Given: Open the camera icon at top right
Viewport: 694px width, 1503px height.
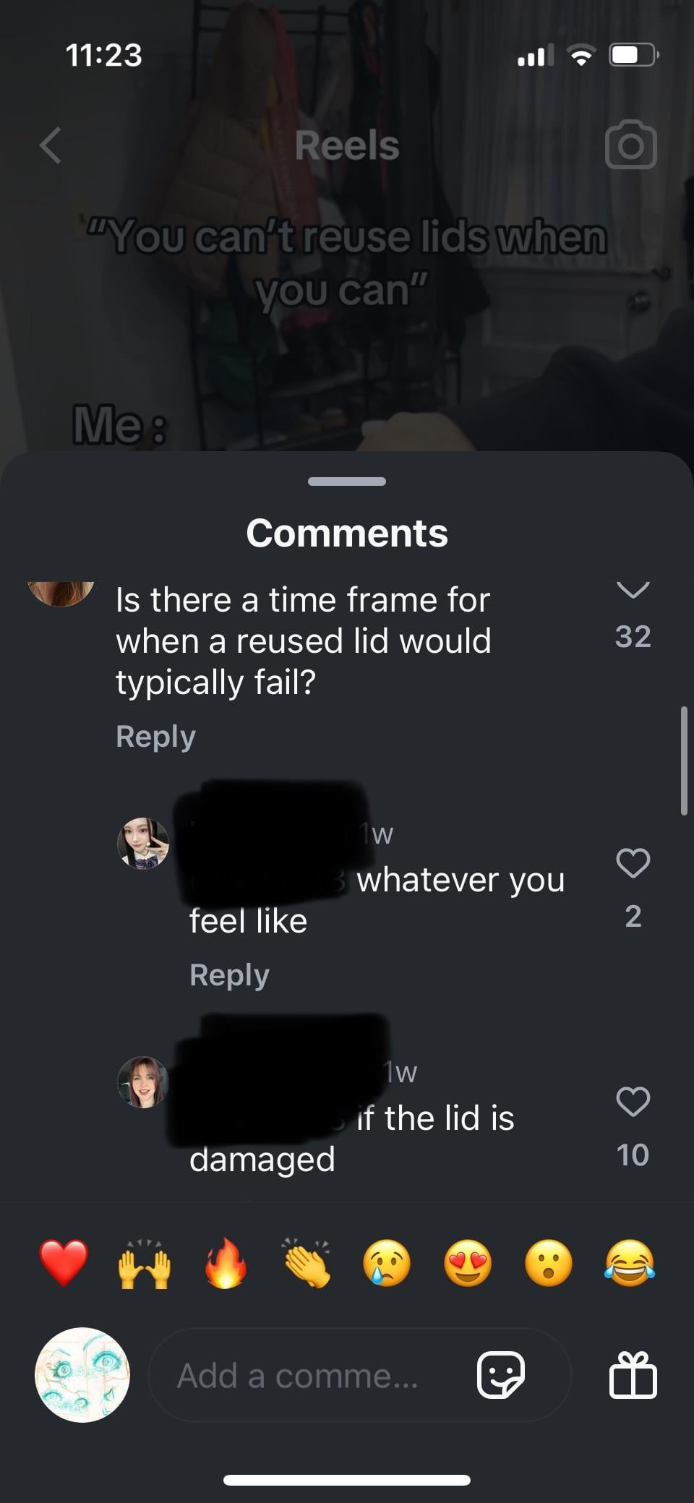Looking at the screenshot, I should click(630, 145).
